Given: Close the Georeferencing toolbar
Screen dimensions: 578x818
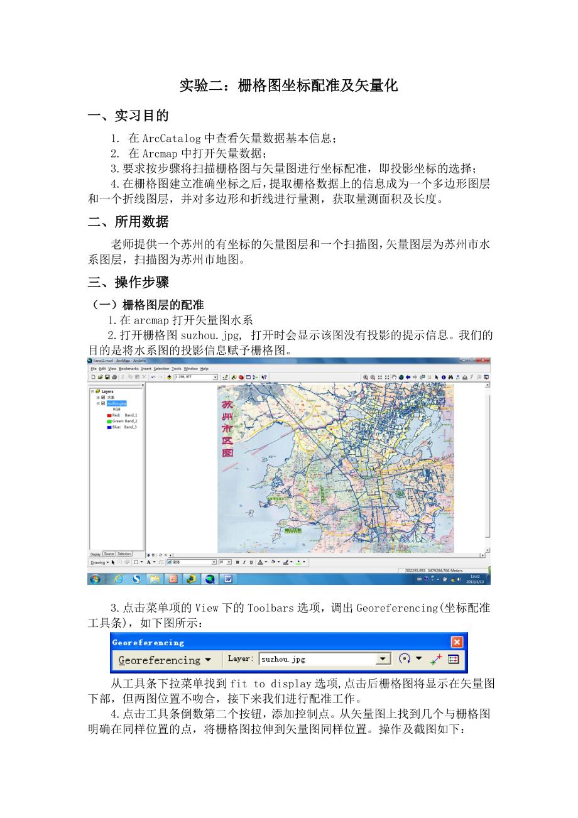Looking at the screenshot, I should 457,642.
